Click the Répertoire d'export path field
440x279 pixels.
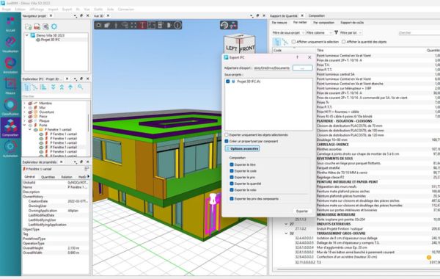271,68
